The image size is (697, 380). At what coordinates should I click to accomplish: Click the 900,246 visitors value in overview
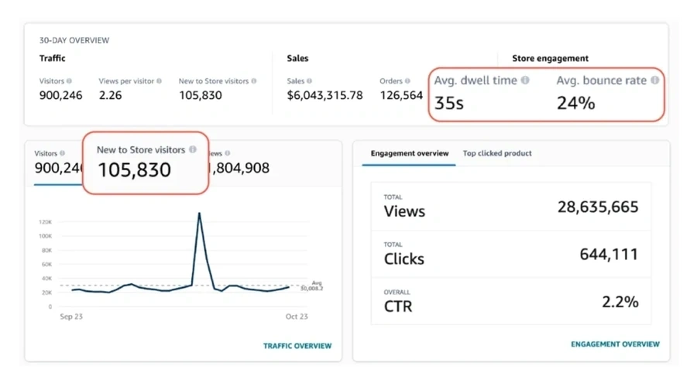[x=61, y=95]
